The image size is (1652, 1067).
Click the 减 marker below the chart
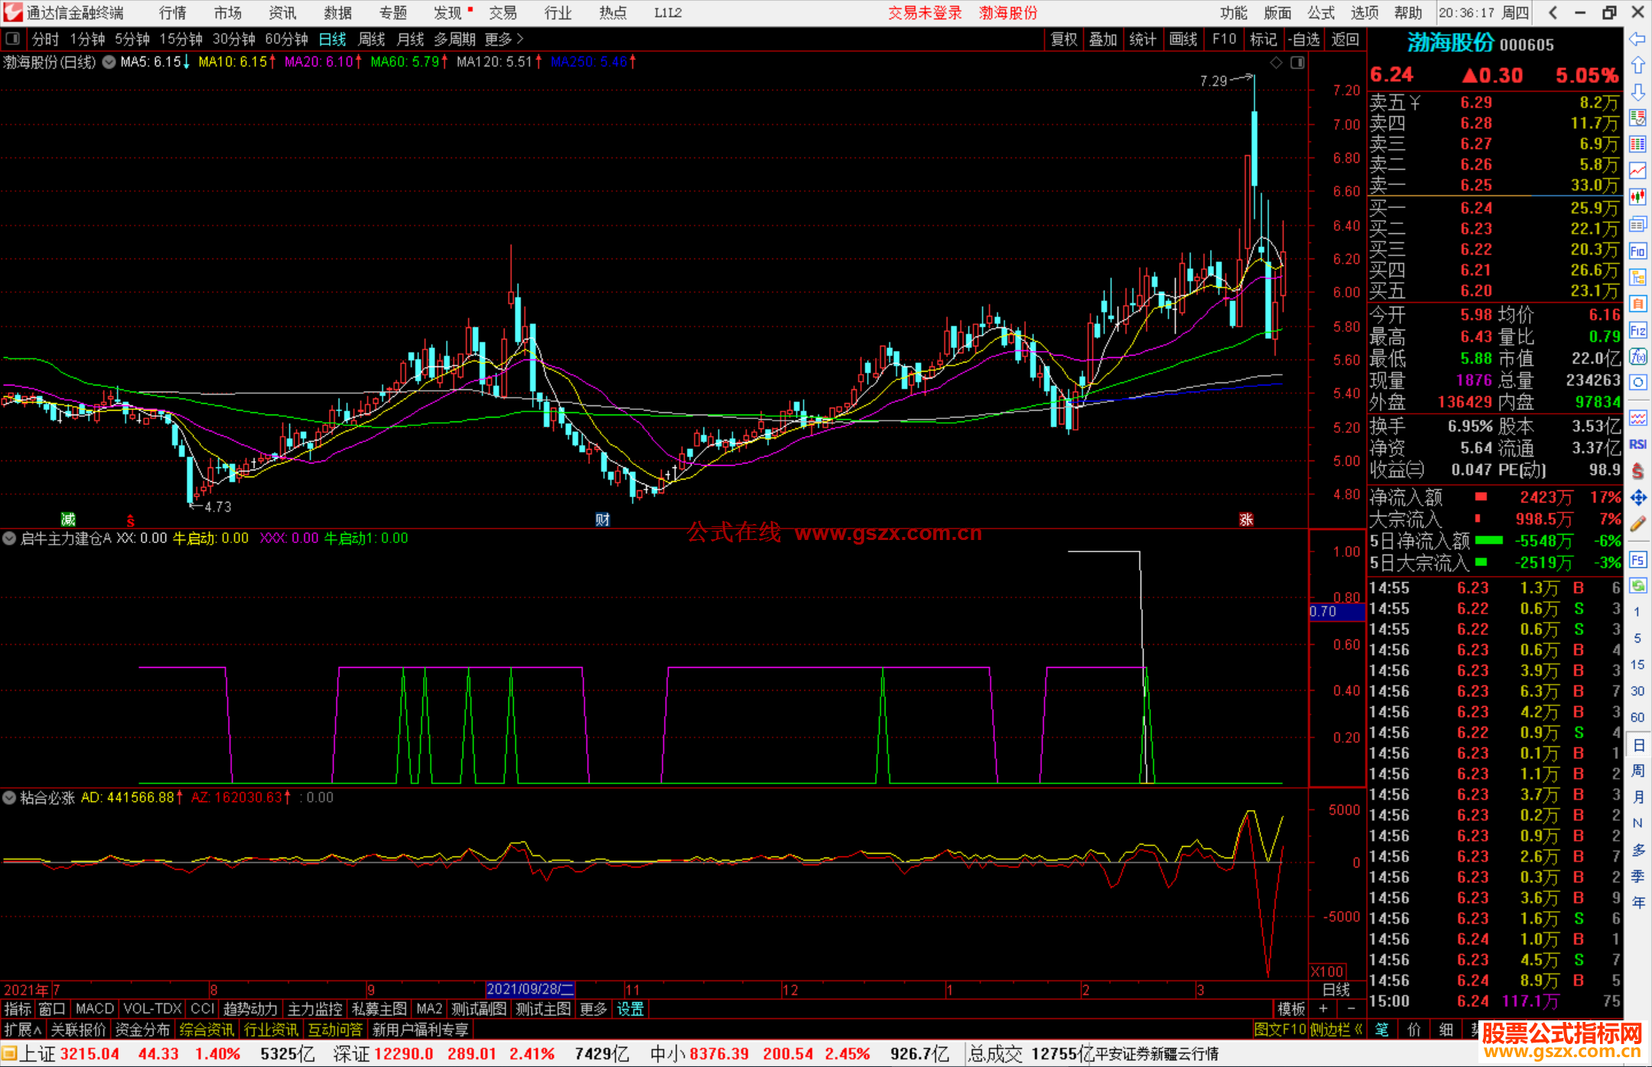[68, 520]
